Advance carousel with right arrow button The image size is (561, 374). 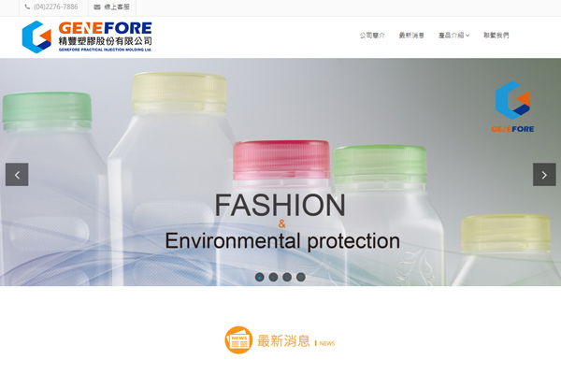coord(544,175)
